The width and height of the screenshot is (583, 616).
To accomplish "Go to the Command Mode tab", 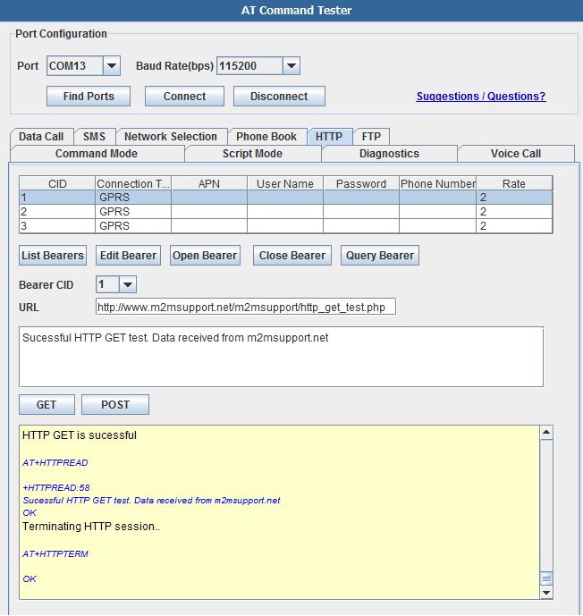I will [x=97, y=153].
